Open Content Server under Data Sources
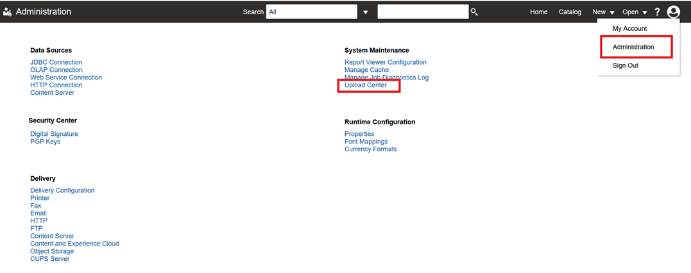 coord(52,92)
